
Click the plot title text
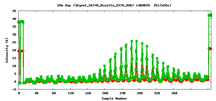(114, 5)
